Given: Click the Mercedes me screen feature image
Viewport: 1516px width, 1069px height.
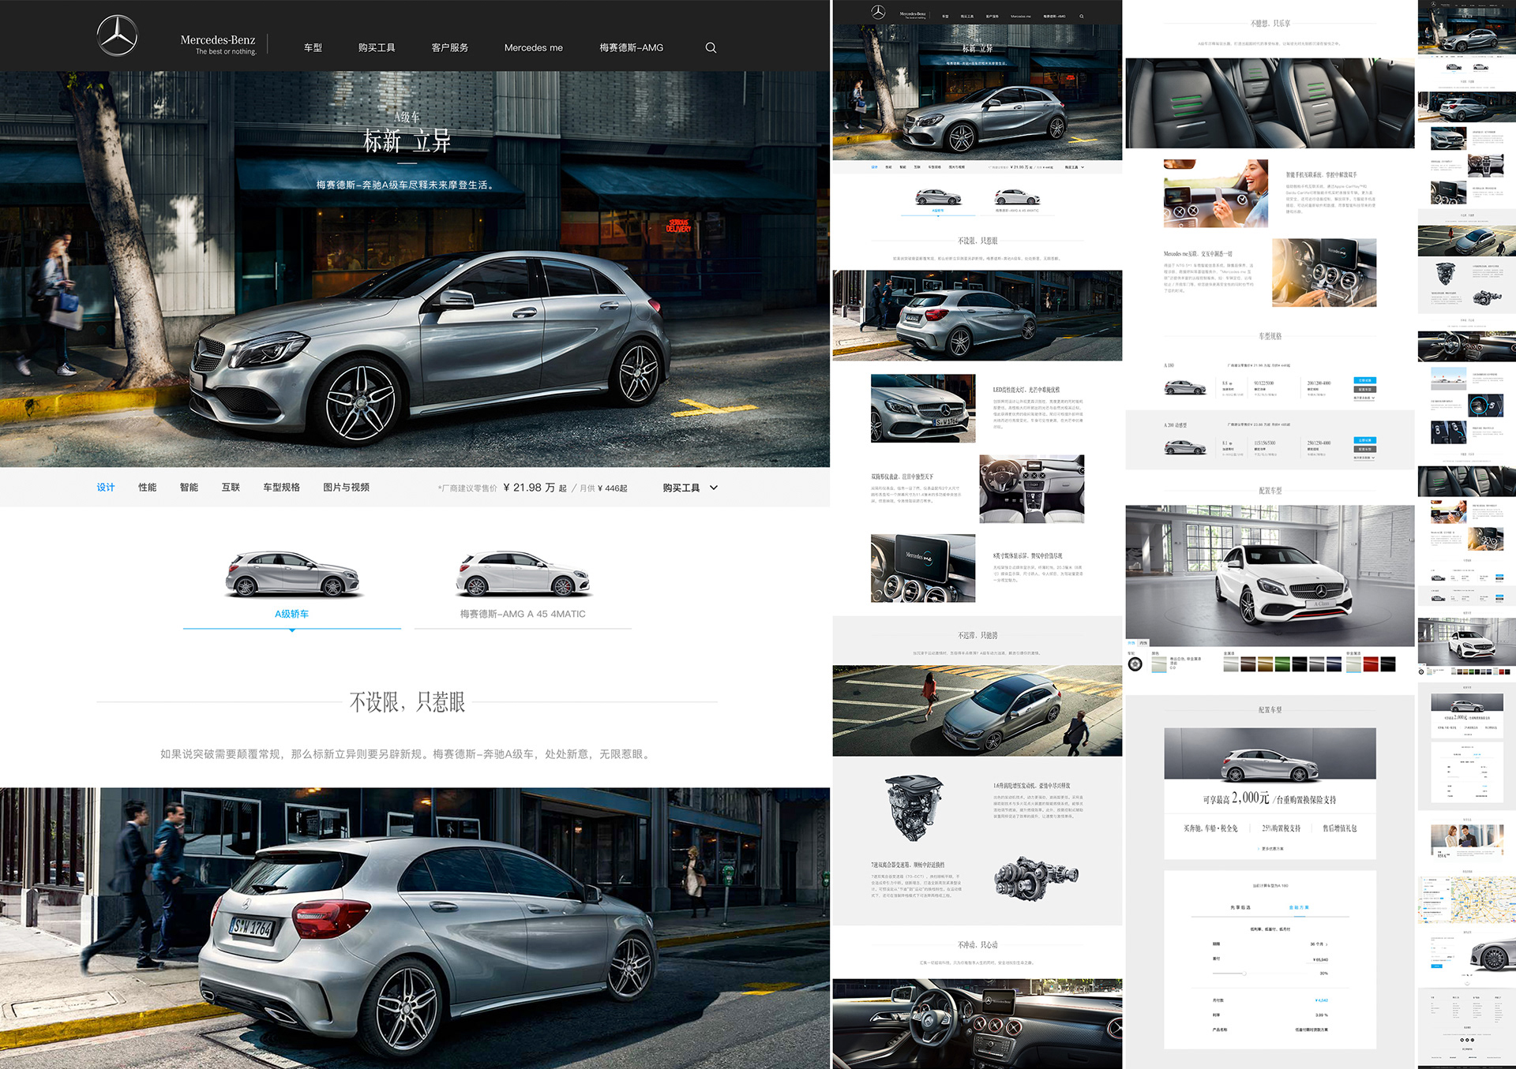Looking at the screenshot, I should [x=923, y=568].
